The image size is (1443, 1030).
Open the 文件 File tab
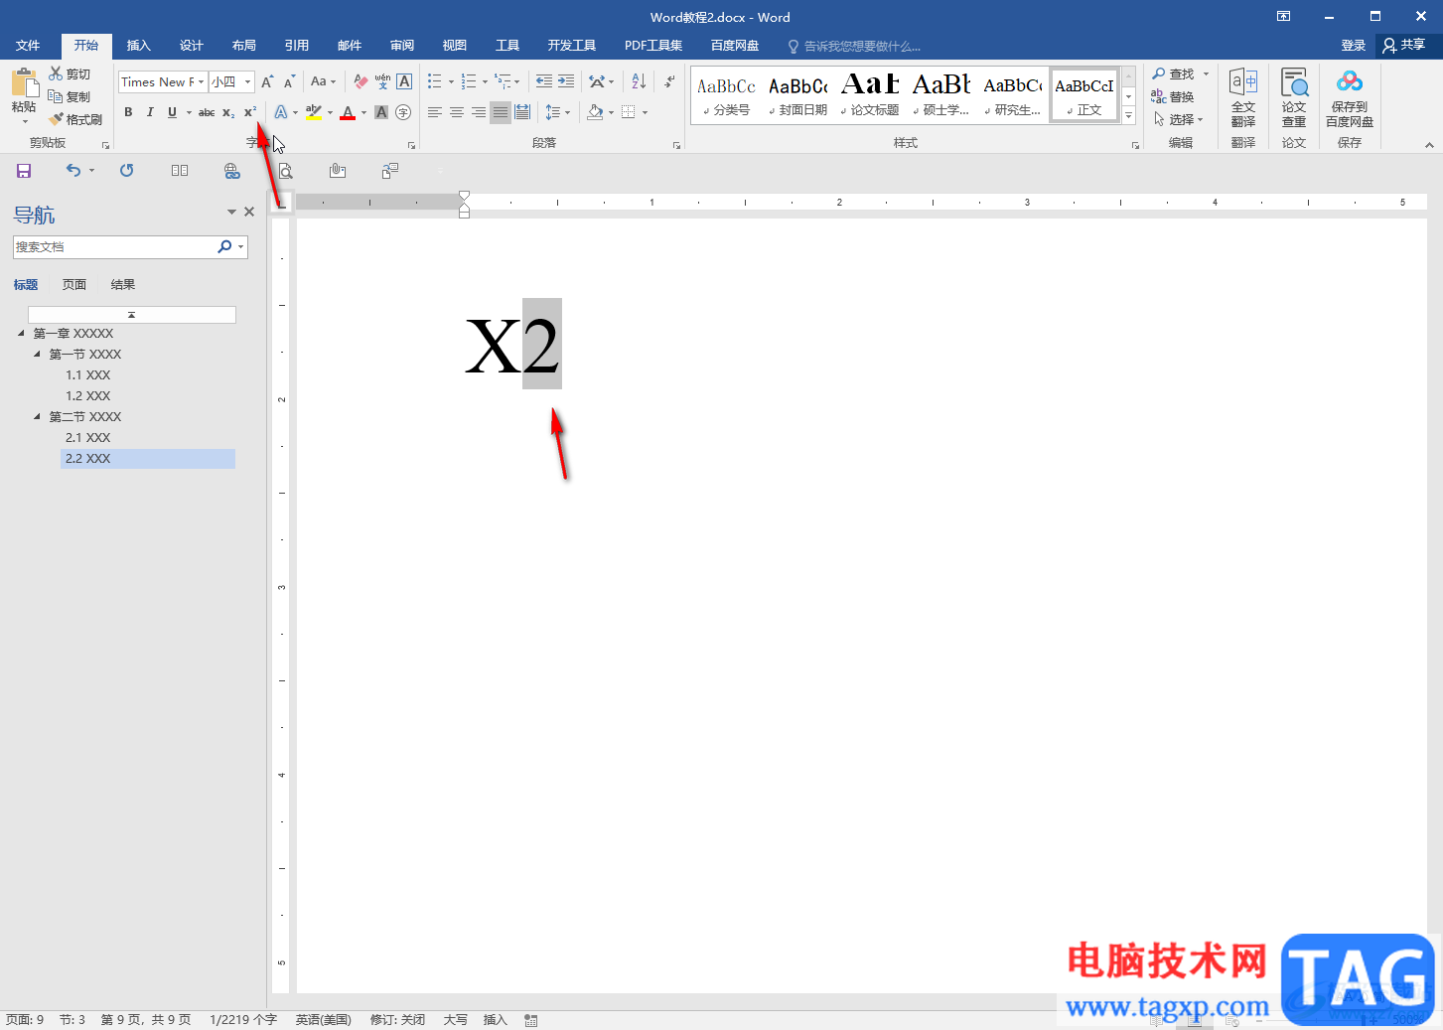[x=28, y=46]
